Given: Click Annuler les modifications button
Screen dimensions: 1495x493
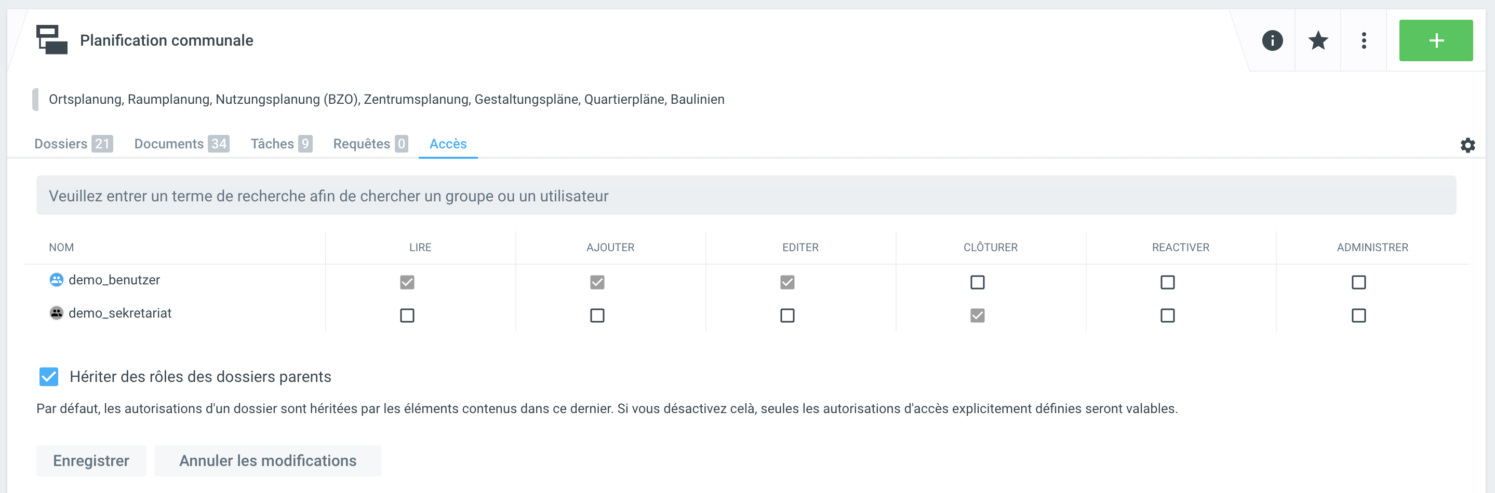Looking at the screenshot, I should coord(268,460).
